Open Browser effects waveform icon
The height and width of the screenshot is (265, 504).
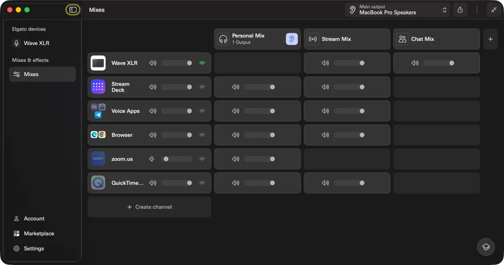click(x=202, y=135)
